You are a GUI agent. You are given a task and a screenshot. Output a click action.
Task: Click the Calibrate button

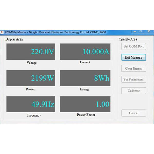pos(133,91)
